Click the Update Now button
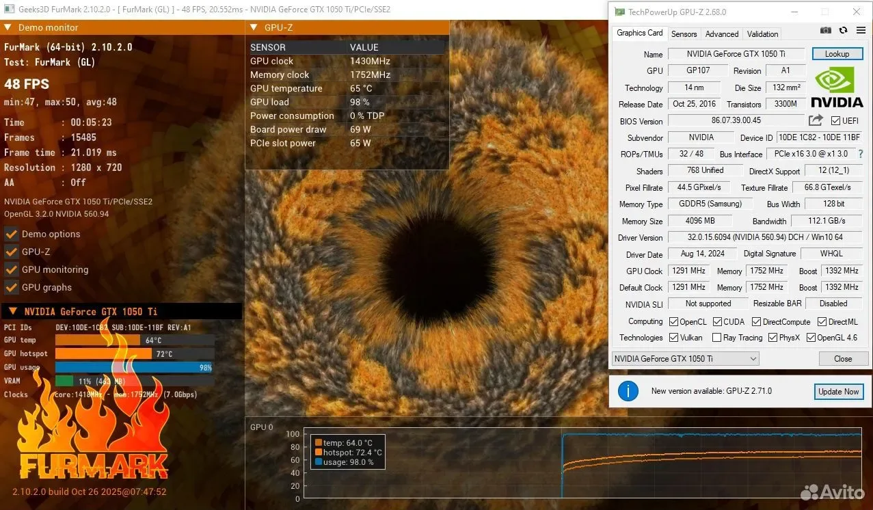Viewport: 873px width, 510px height. point(839,392)
